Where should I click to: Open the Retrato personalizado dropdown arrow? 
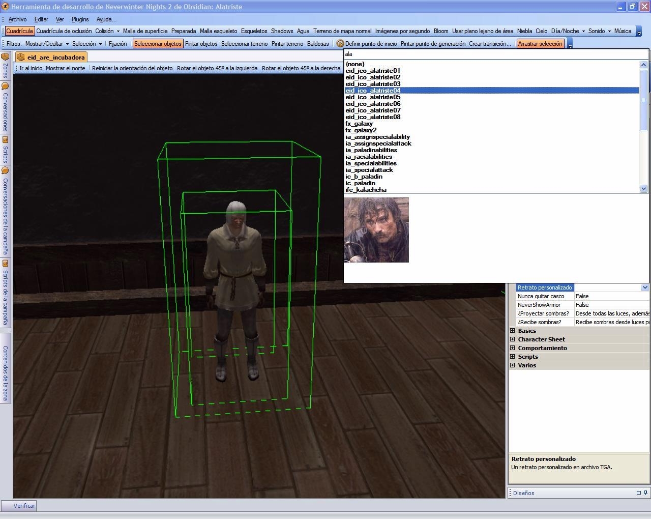click(x=645, y=287)
